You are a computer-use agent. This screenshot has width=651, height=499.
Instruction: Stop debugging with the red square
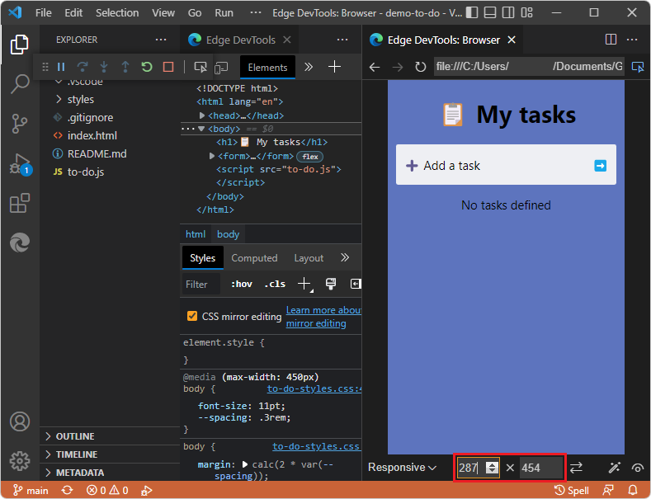click(168, 68)
